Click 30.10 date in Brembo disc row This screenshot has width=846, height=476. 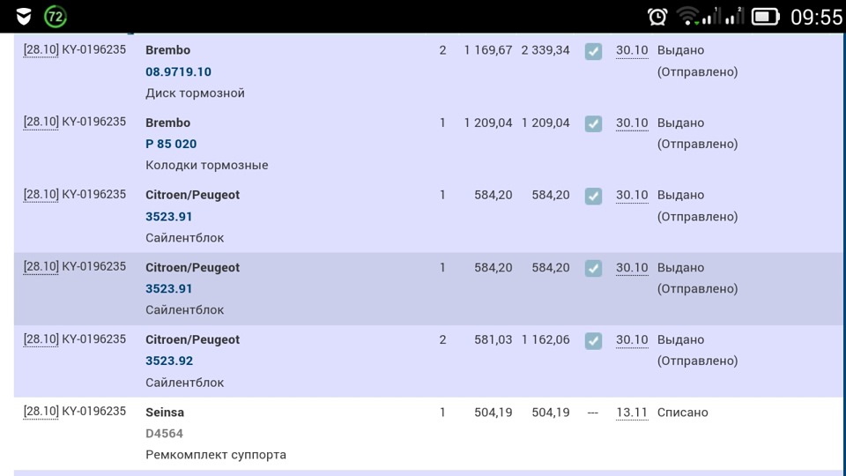point(631,51)
